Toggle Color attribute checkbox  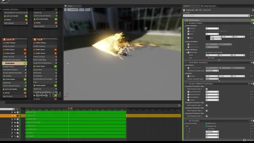(189, 38)
